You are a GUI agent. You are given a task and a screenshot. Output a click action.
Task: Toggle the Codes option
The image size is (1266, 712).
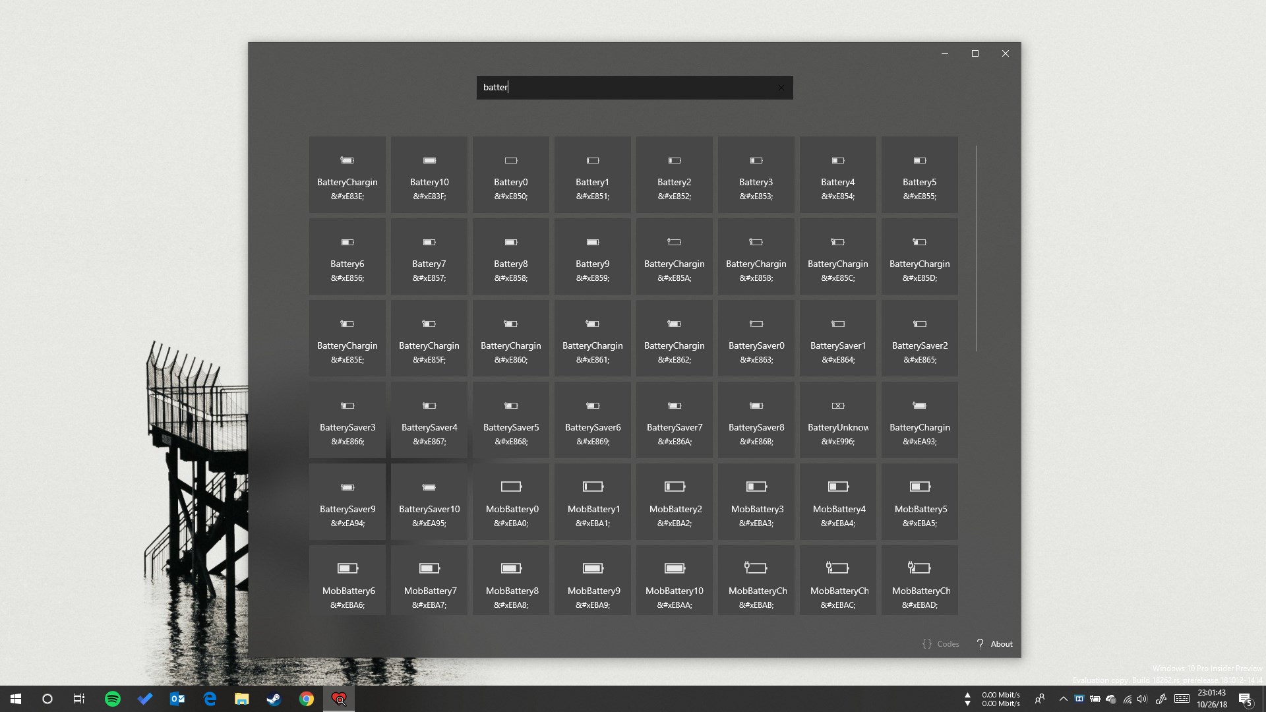[940, 644]
